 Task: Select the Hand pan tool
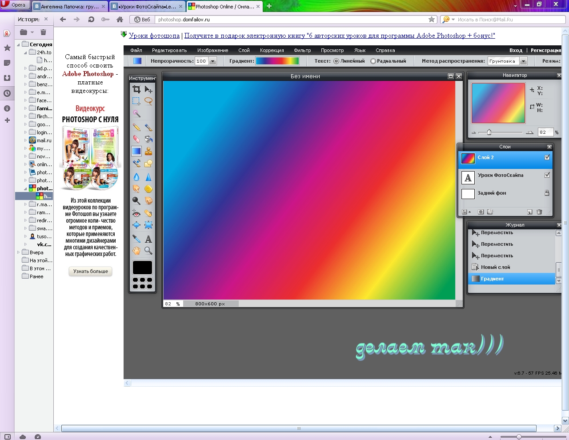click(x=136, y=251)
